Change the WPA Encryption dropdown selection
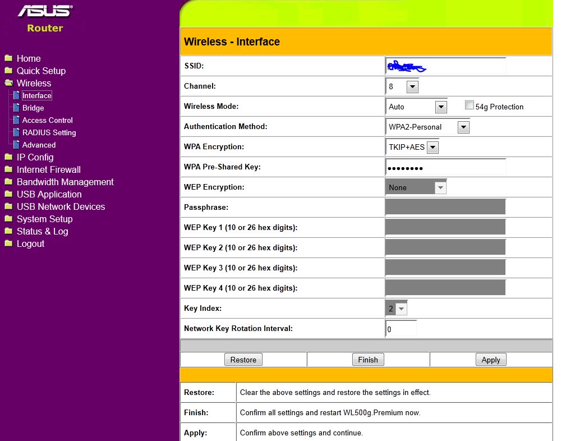Viewport: 566px width, 441px height. coord(432,148)
